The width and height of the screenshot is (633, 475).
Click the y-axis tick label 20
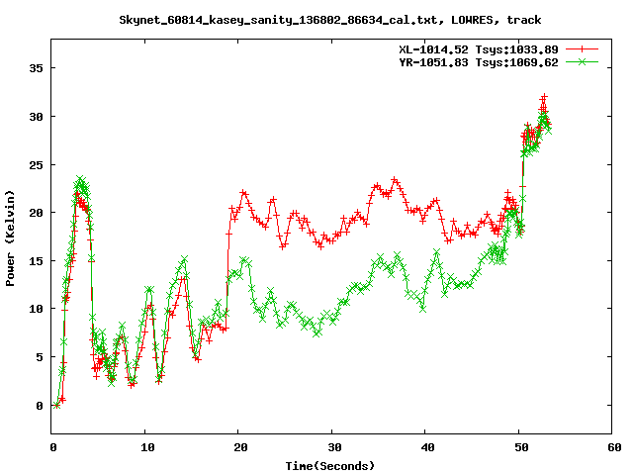click(36, 213)
